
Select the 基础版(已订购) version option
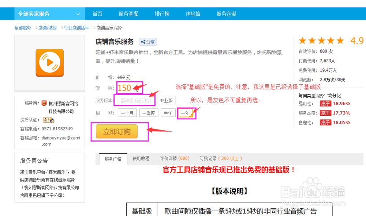pyautogui.click(x=136, y=100)
